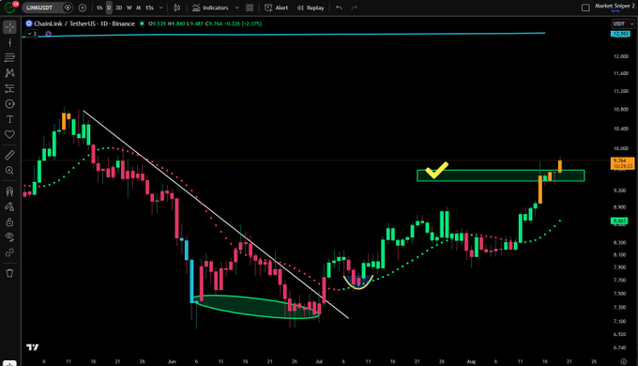Select the trend line drawing tool

9,42
